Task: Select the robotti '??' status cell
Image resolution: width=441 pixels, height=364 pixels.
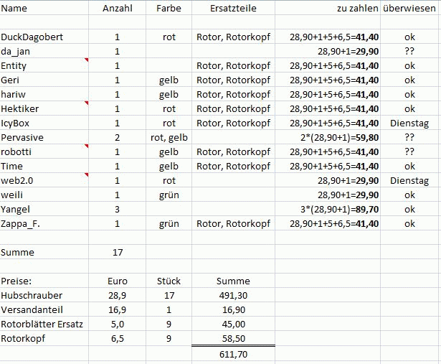Action: [x=410, y=152]
